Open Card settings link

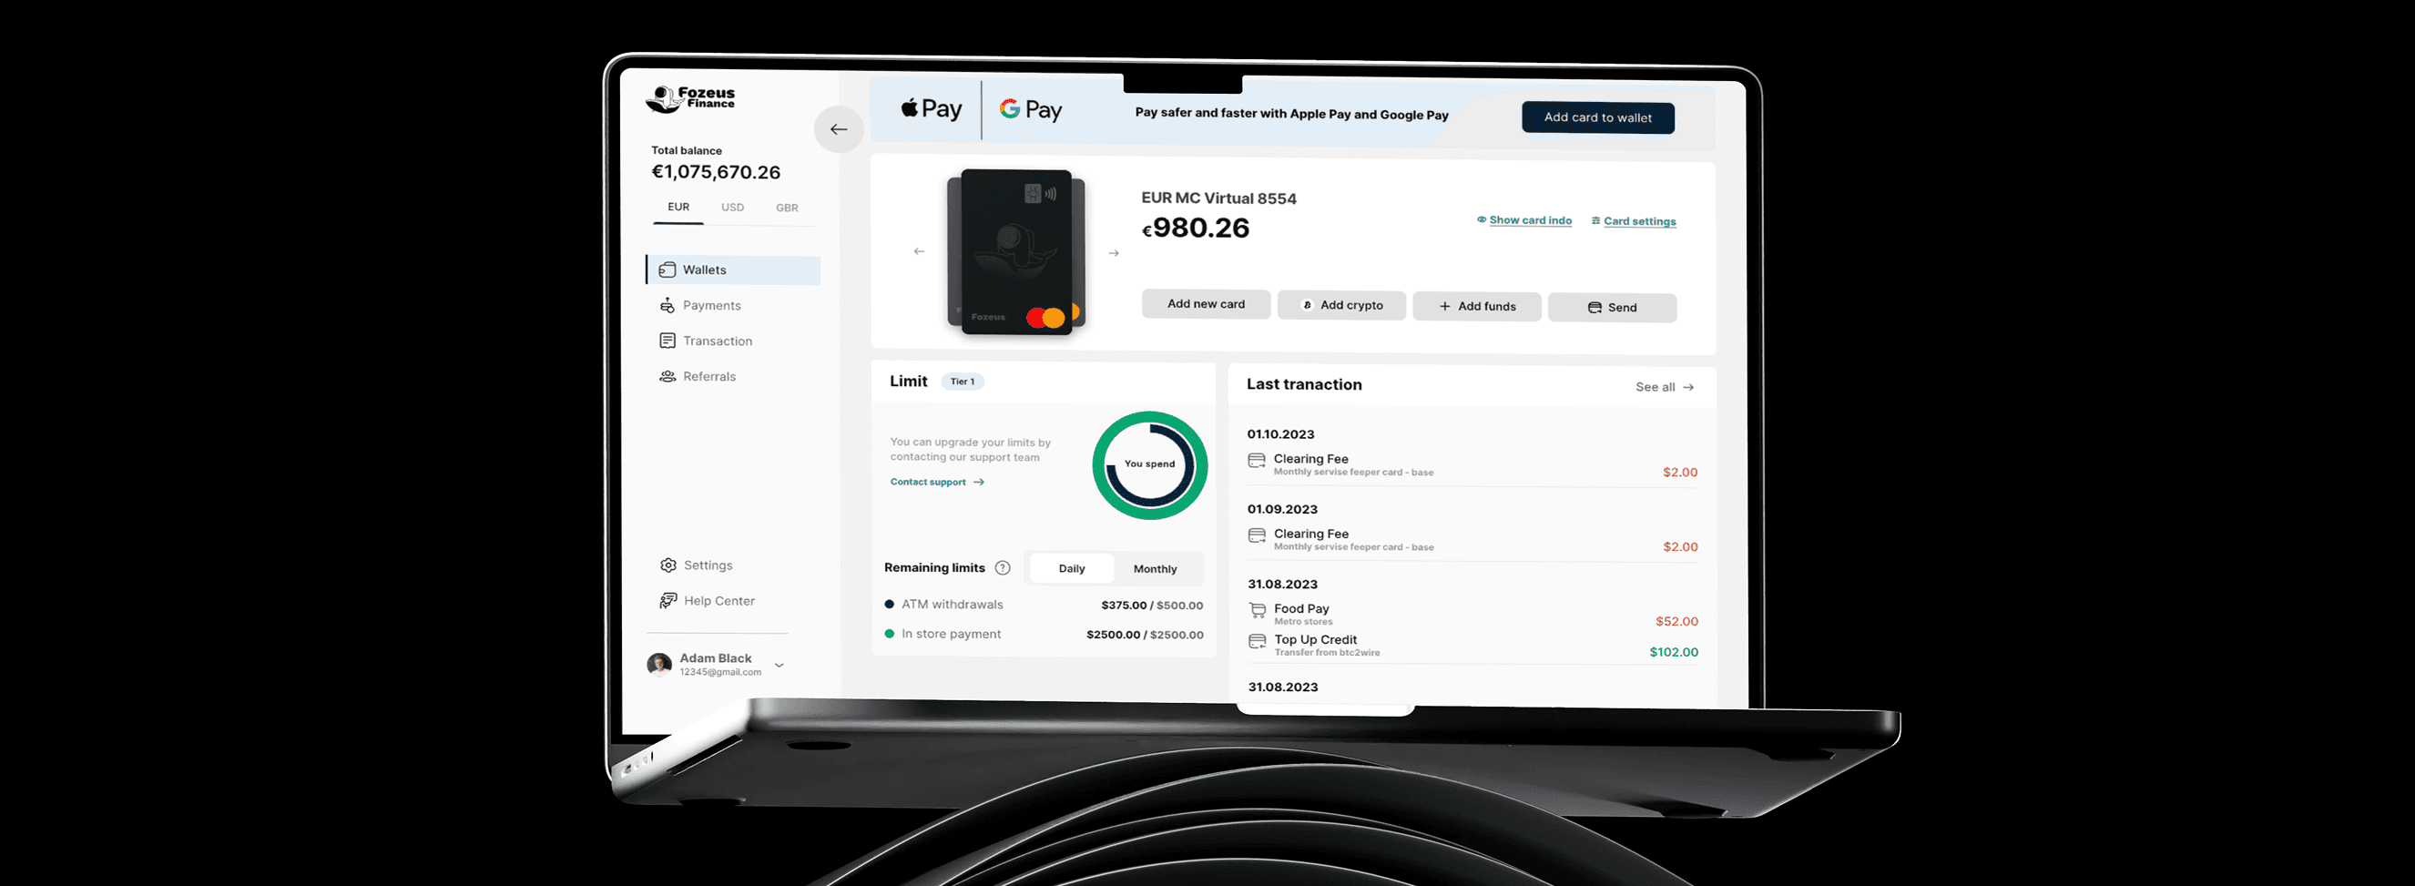click(1633, 221)
